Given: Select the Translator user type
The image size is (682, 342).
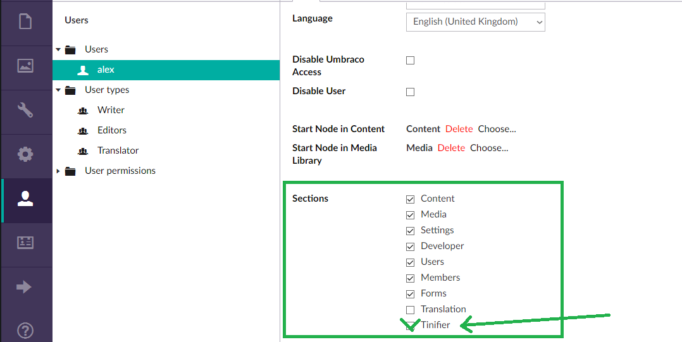Looking at the screenshot, I should (118, 150).
